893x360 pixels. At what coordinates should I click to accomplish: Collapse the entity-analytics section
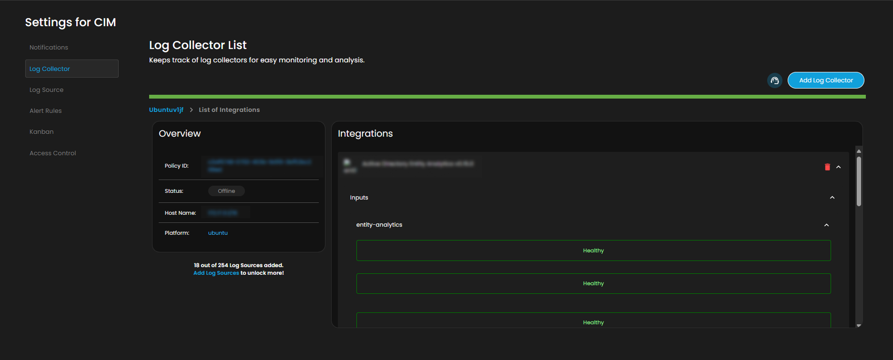tap(826, 225)
